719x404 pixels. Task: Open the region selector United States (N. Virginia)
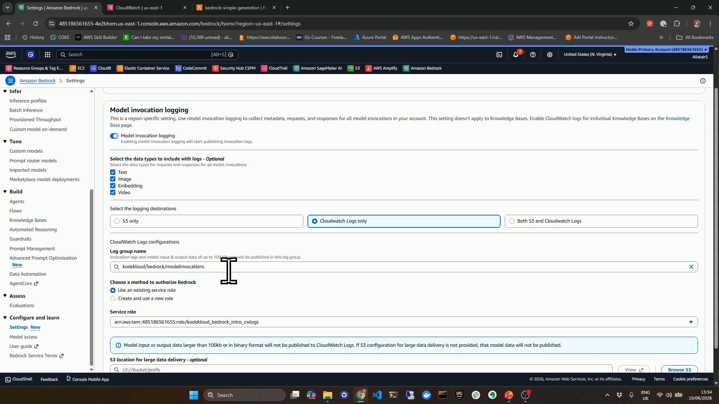coord(590,55)
